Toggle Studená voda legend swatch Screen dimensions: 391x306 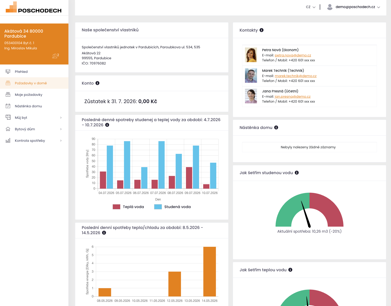pos(158,207)
